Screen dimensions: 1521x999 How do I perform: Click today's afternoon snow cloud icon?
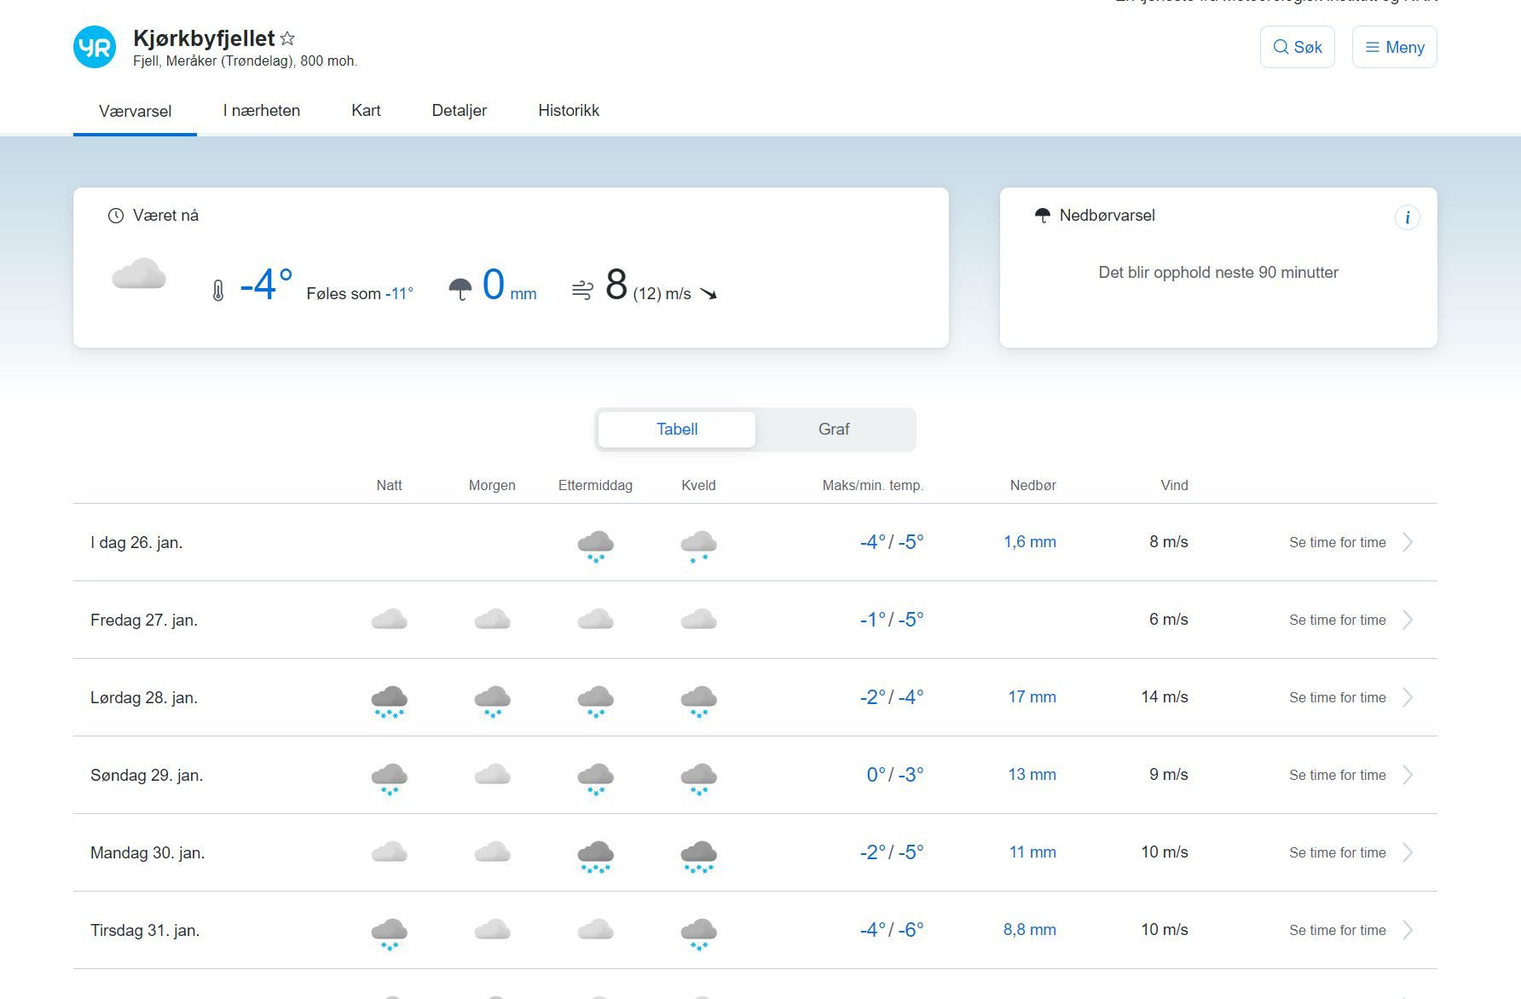point(595,546)
